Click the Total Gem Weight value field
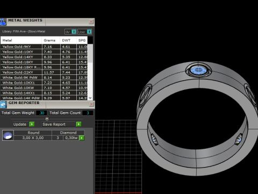The height and width of the screenshot is (194, 258). (41, 113)
